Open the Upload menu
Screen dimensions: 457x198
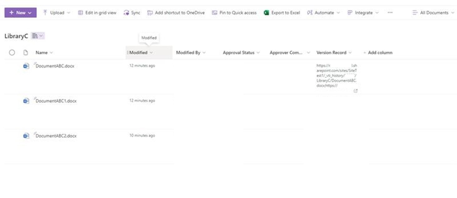coord(56,13)
